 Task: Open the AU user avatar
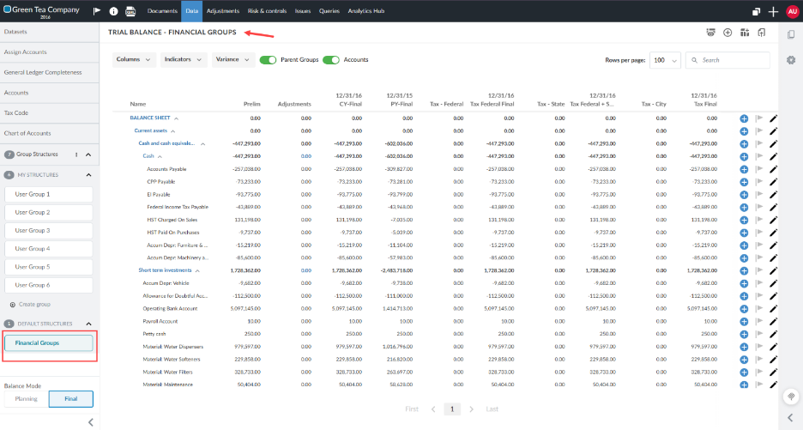pos(792,11)
